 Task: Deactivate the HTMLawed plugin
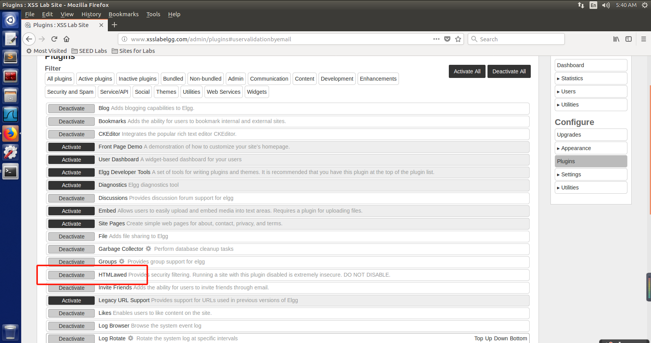[72, 275]
